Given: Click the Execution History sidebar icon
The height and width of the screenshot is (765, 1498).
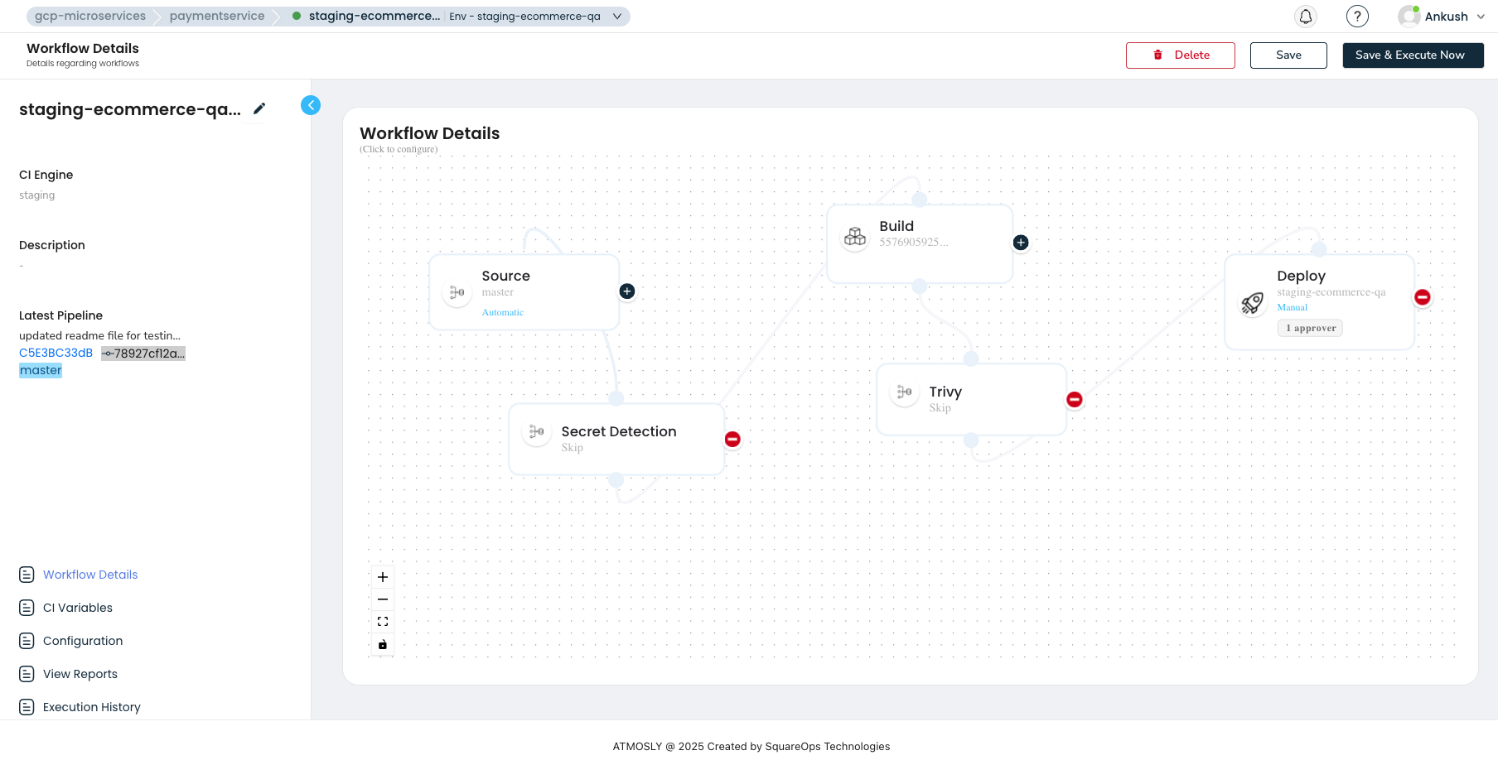Looking at the screenshot, I should pos(27,707).
